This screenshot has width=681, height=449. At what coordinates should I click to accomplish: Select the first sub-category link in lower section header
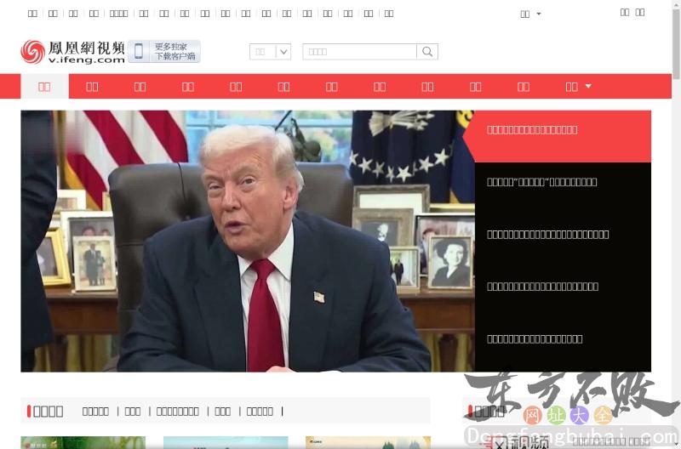(95, 411)
